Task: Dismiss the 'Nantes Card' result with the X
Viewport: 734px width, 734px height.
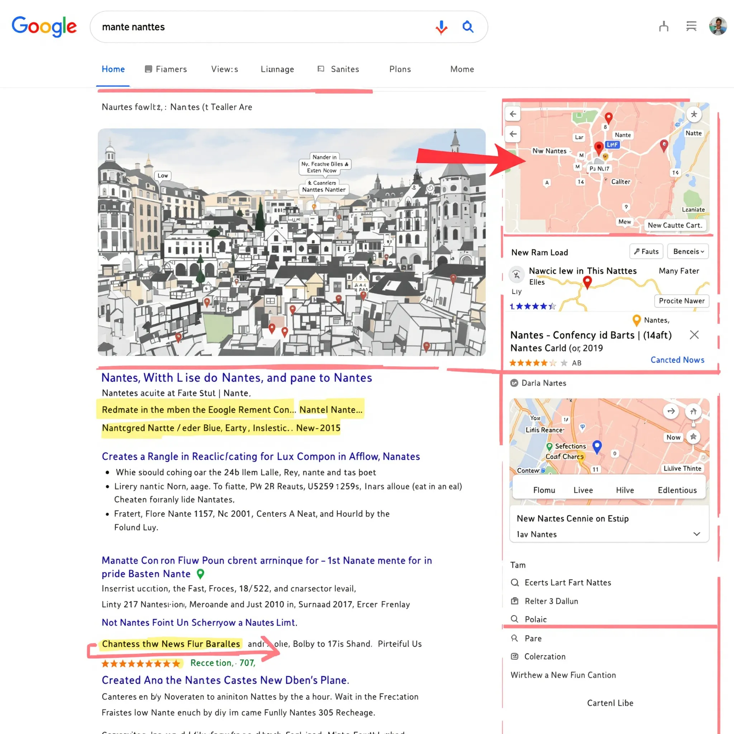Action: 695,335
